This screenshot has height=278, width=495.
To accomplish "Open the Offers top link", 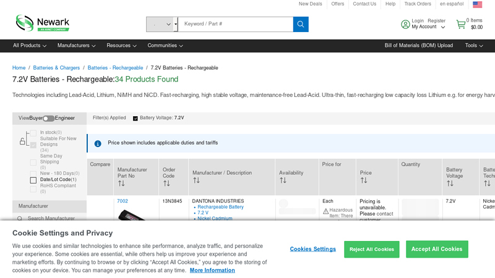I will [x=337, y=4].
